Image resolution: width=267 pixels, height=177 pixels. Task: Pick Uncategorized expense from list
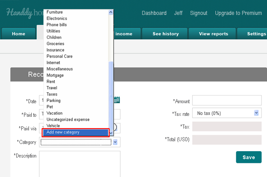coord(68,120)
